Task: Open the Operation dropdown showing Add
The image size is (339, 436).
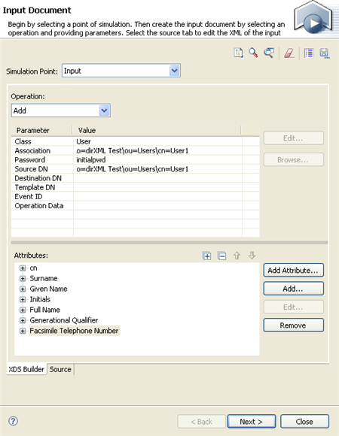Action: click(x=104, y=111)
